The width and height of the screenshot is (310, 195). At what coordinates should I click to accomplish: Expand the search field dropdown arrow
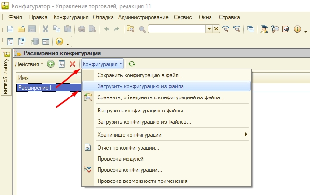pos(209,29)
